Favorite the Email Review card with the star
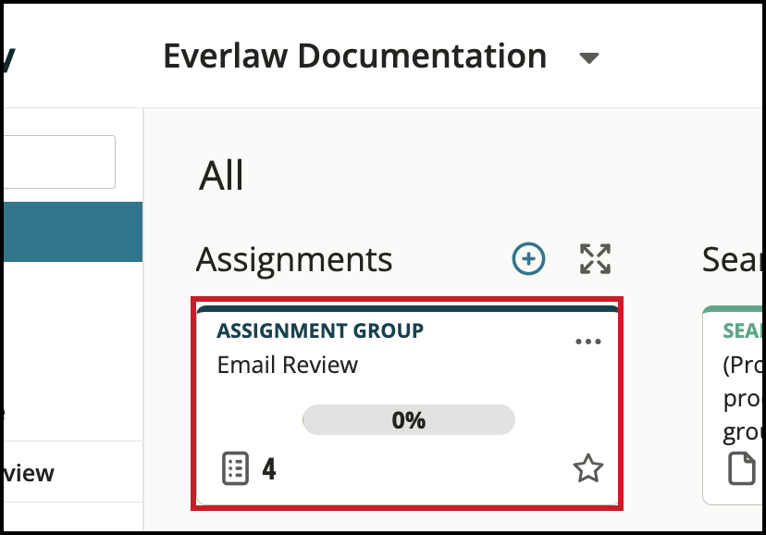The width and height of the screenshot is (766, 535). 588,468
